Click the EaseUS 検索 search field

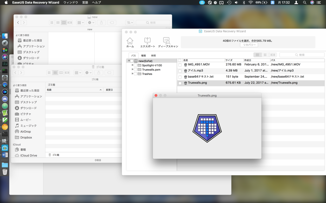tap(302, 55)
